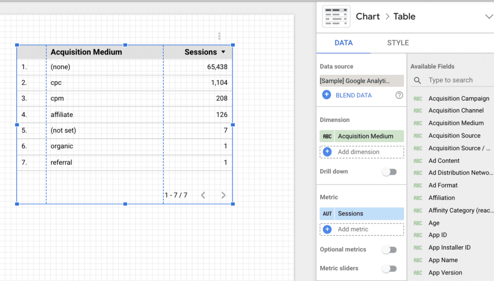Click the Blend Data plus icon
494x281 pixels.
click(x=327, y=95)
